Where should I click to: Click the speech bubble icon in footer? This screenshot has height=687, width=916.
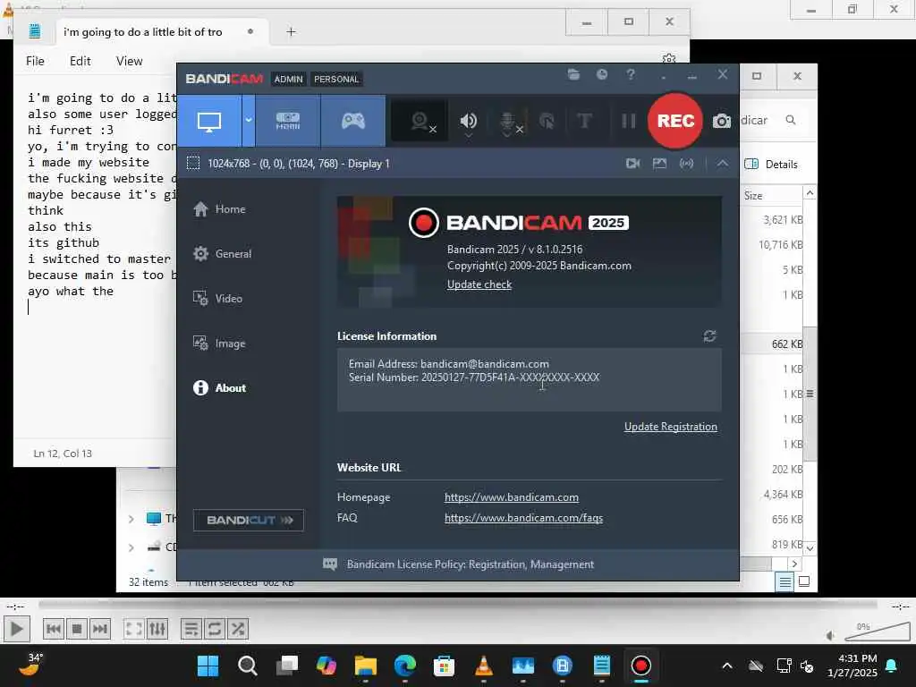coord(330,564)
